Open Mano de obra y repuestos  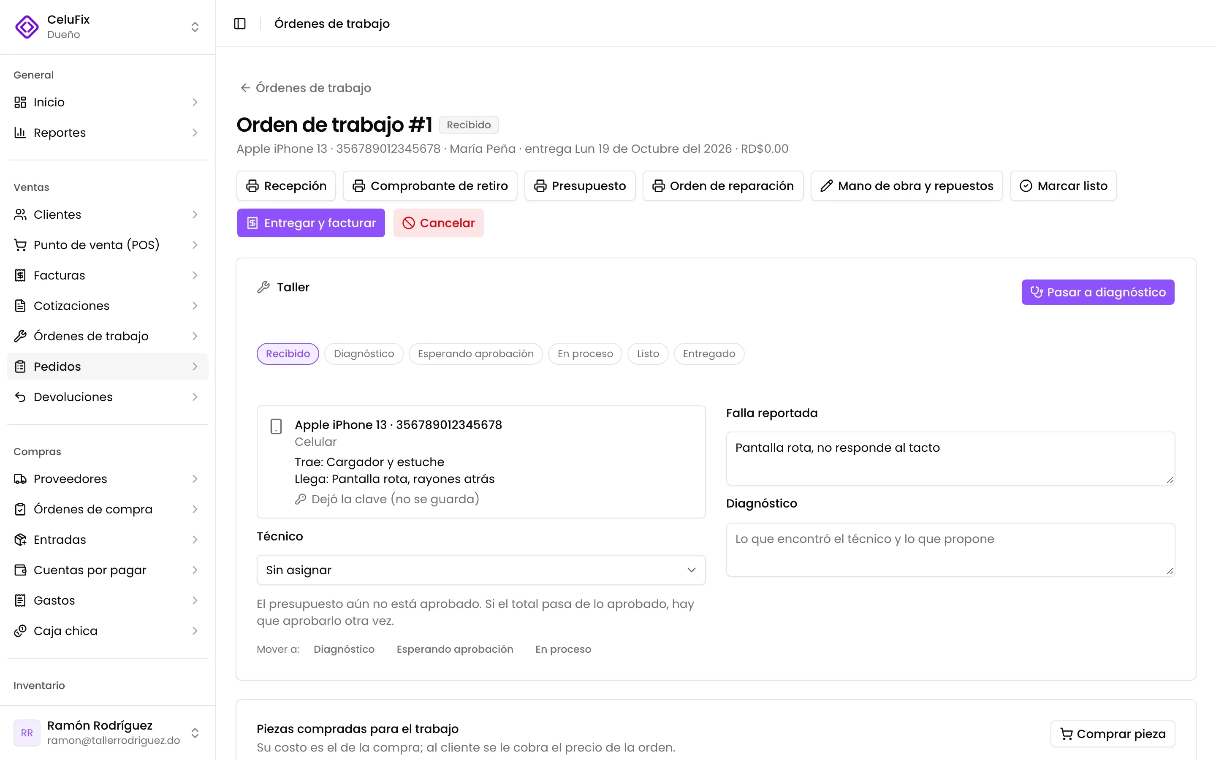907,186
